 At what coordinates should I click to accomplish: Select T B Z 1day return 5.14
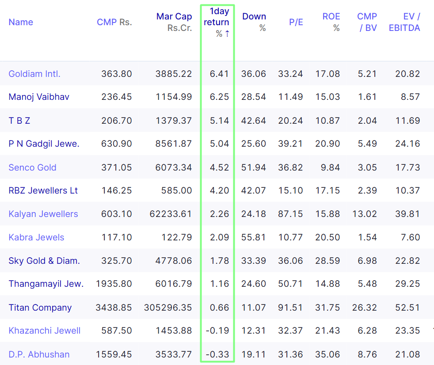pos(220,121)
